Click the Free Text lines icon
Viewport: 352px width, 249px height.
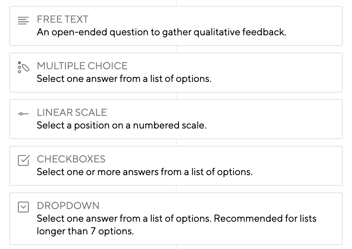tap(23, 20)
